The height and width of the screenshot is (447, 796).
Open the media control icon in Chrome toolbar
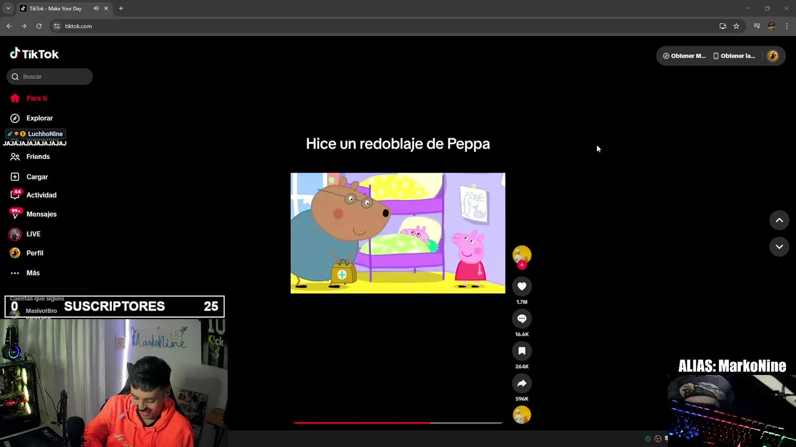click(x=757, y=26)
